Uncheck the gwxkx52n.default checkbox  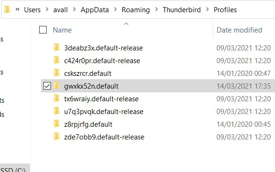tap(47, 86)
